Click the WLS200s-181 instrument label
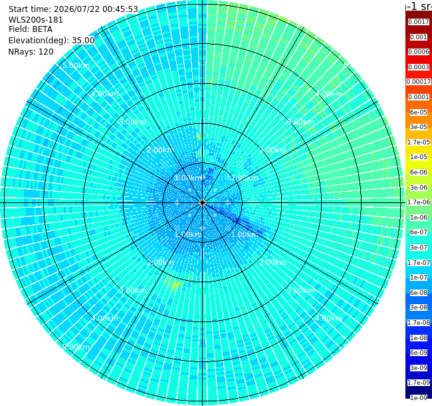This screenshot has width=432, height=406. point(35,20)
